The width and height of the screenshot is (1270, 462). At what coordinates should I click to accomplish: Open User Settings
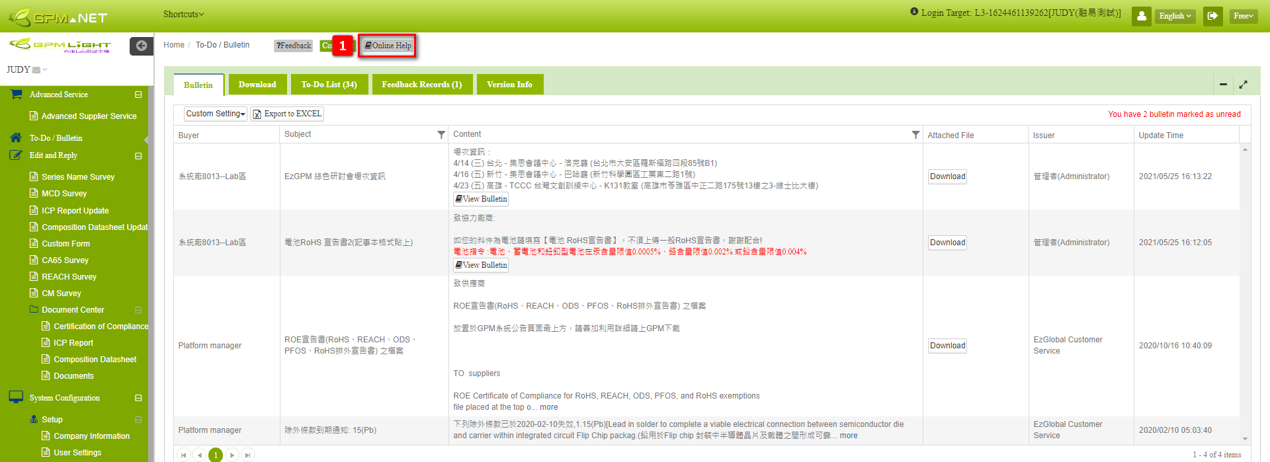click(x=77, y=453)
